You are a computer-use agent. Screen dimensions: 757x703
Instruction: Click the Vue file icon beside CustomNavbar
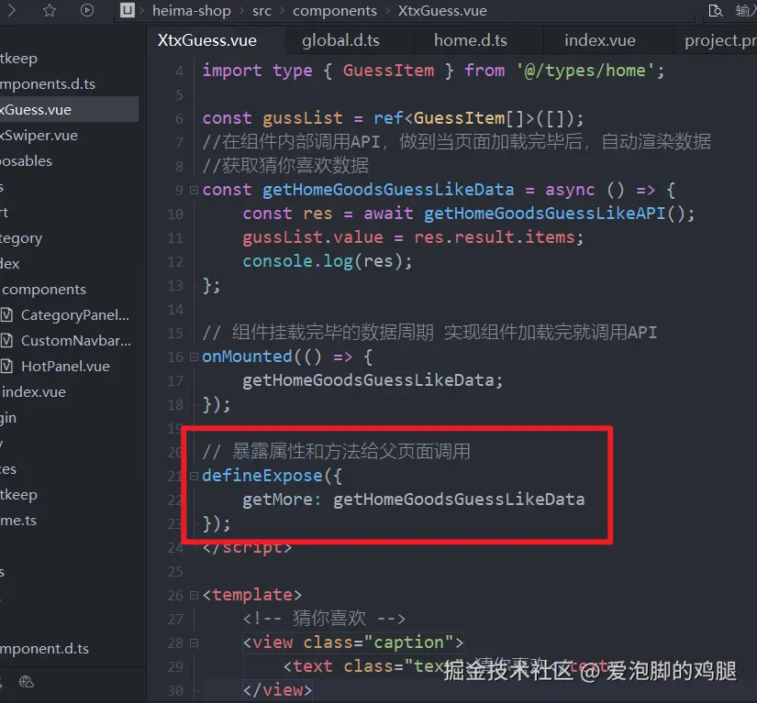point(6,341)
